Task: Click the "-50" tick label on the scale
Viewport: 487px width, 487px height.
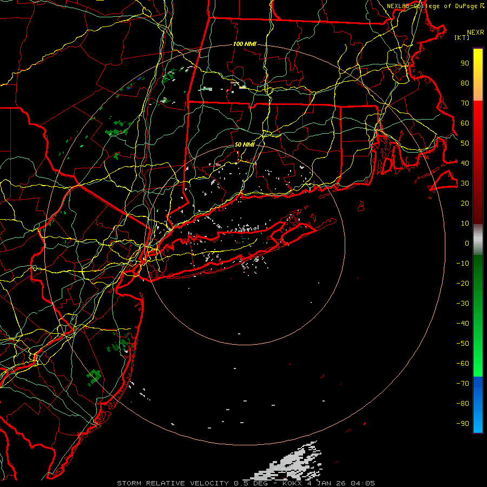Action: coord(463,344)
